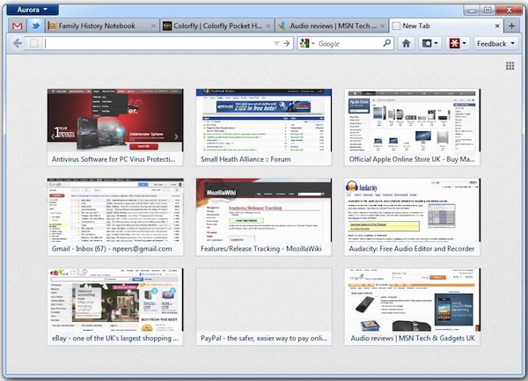Open the Gmail Inbox thumbnail
This screenshot has height=381, width=528.
click(x=115, y=210)
